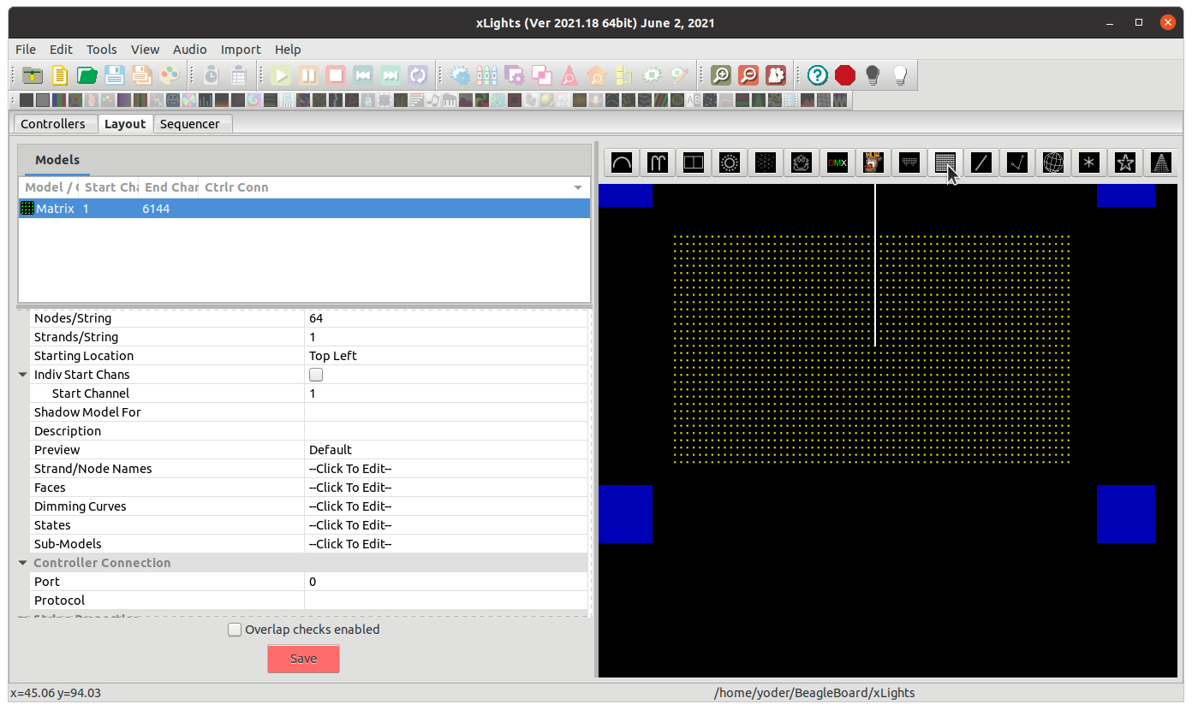The image size is (1192, 710).
Task: Add a Star model to the layout
Action: [1125, 163]
